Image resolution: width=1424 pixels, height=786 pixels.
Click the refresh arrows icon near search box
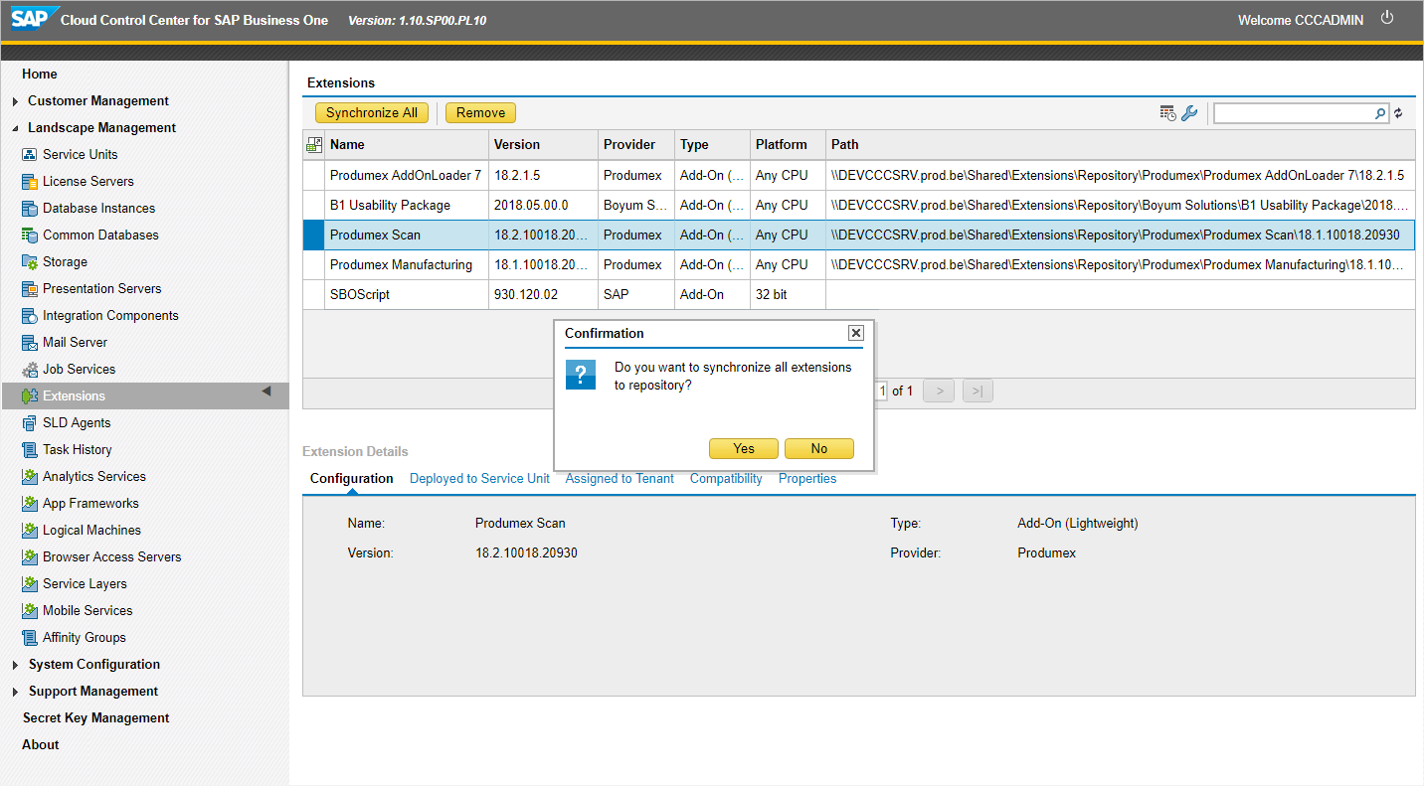(x=1398, y=113)
